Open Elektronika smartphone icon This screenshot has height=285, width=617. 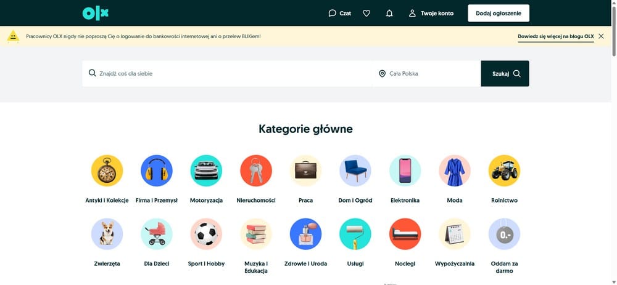(405, 171)
